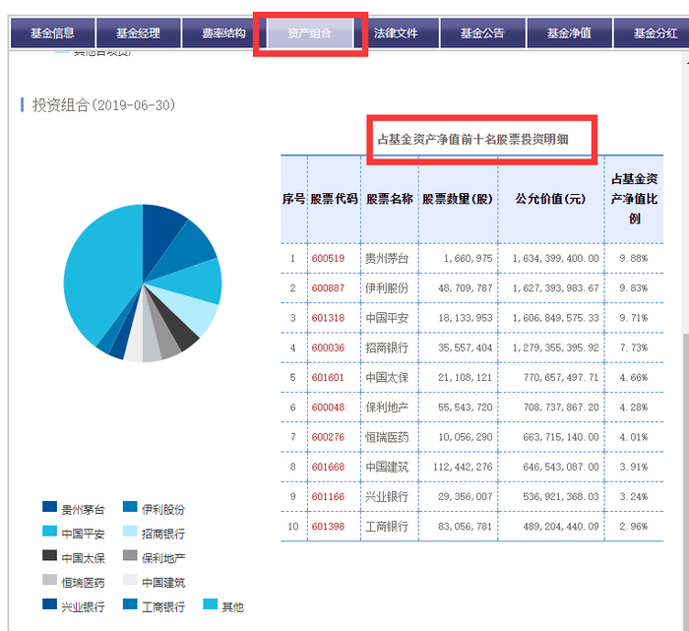This screenshot has height=631, width=689.
Task: Click the 占基金资产净值比例 column header
Action: (x=634, y=199)
